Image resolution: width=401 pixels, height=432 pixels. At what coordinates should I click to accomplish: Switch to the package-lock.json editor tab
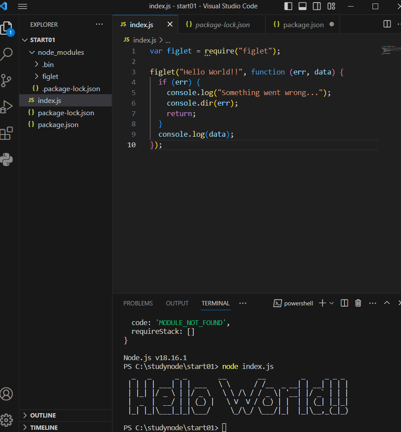(222, 25)
